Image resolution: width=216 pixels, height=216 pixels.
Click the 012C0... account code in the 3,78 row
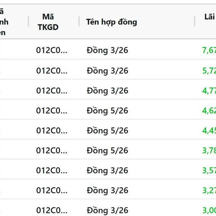coord(52,150)
